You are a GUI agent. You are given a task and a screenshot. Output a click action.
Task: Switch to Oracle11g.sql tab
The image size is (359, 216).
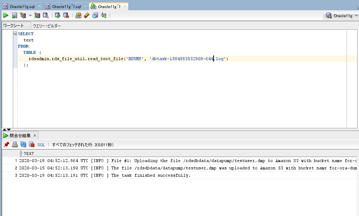tap(22, 7)
